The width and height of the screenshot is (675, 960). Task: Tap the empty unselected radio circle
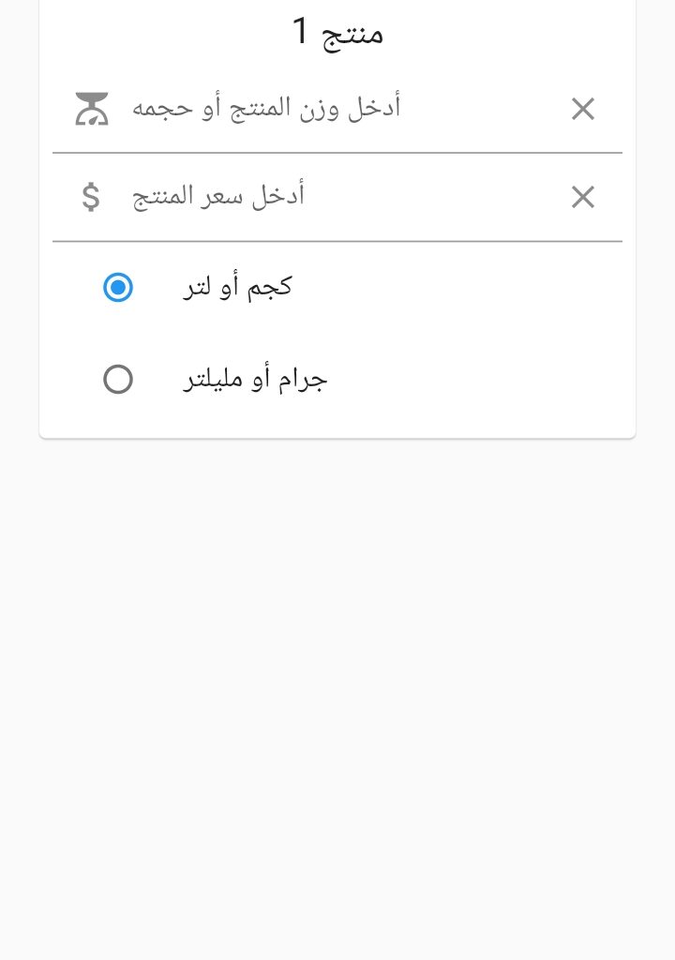point(118,380)
